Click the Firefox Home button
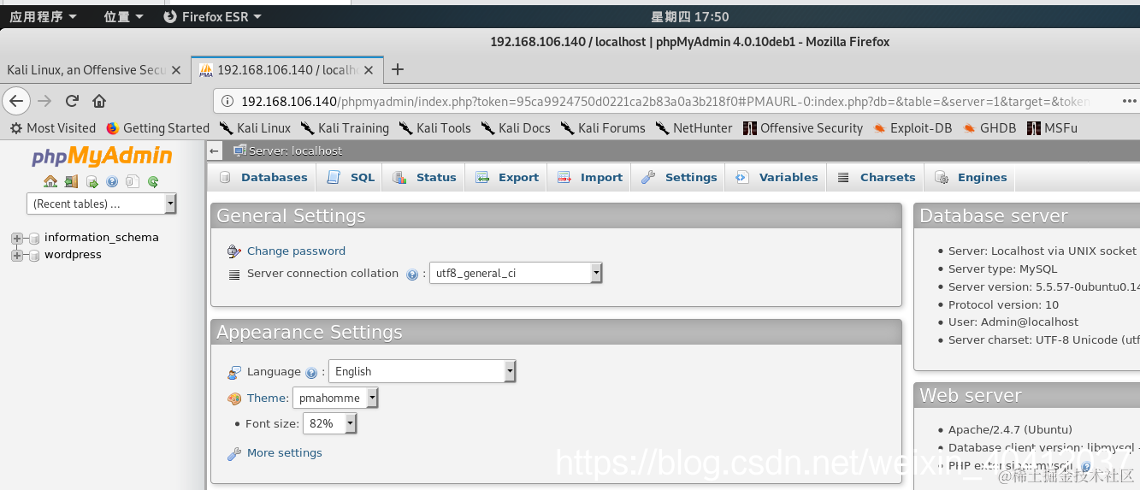Screen dimensions: 1140x490 coord(99,101)
